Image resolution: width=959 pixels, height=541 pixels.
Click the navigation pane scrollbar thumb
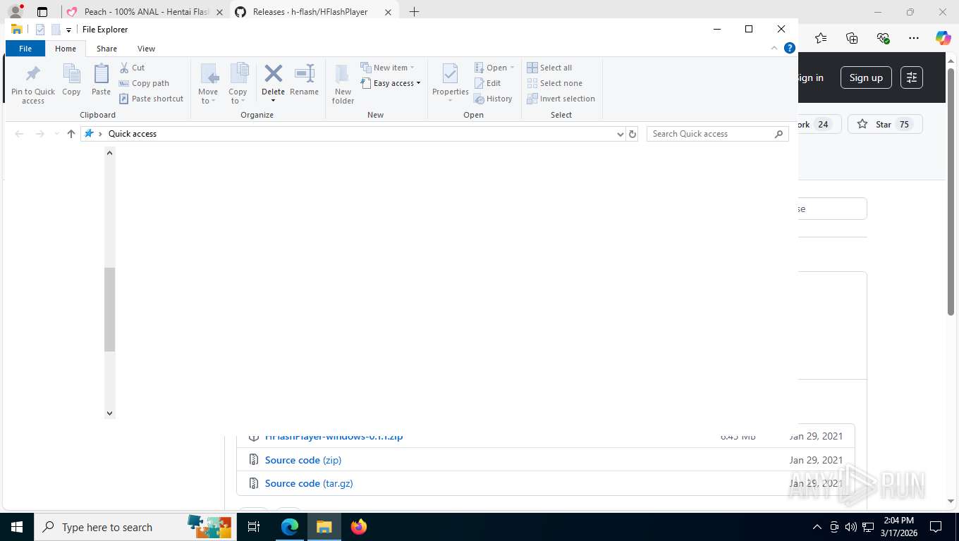coord(109,309)
